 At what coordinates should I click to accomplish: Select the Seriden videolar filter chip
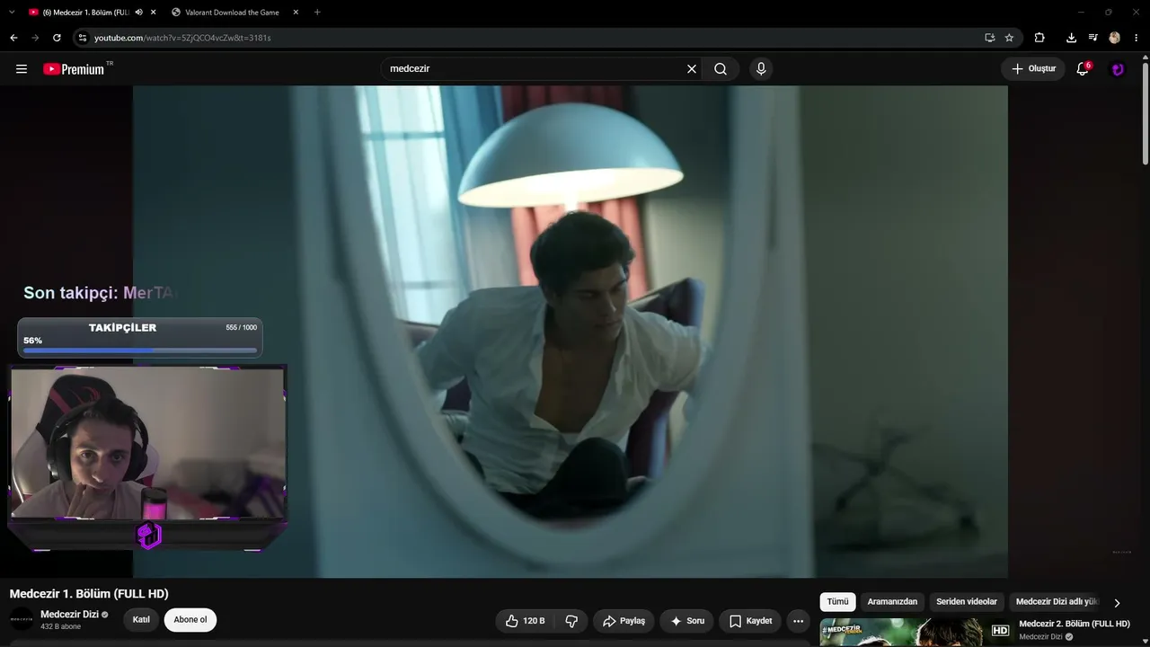click(967, 602)
